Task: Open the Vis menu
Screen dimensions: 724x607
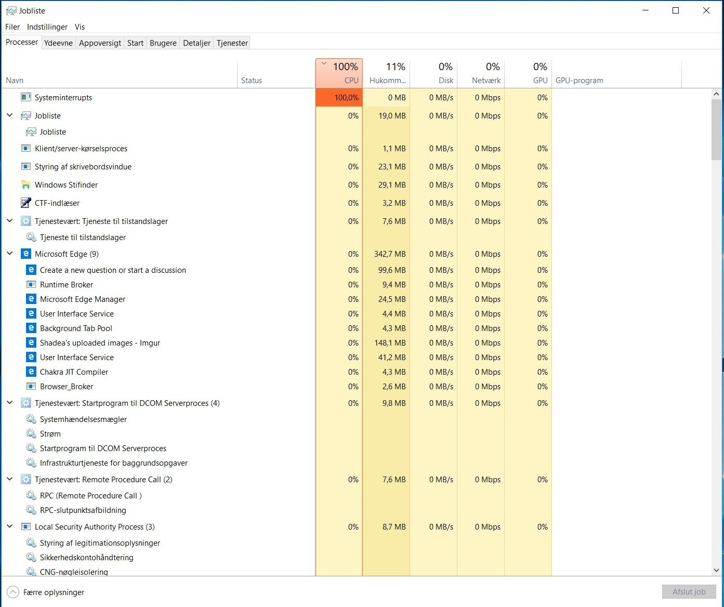Action: tap(80, 27)
